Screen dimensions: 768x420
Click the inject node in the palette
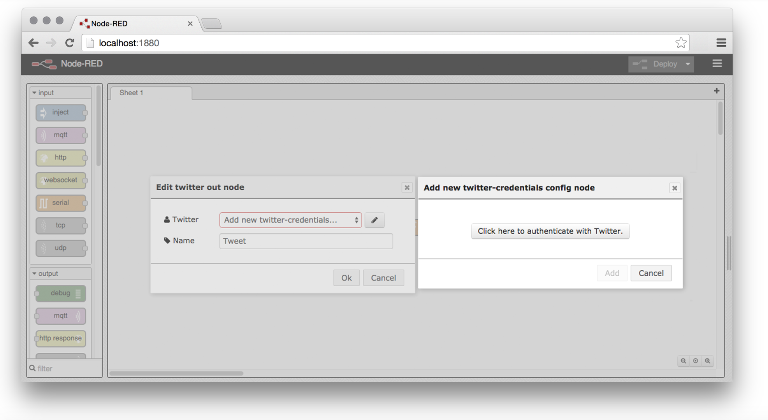(61, 112)
